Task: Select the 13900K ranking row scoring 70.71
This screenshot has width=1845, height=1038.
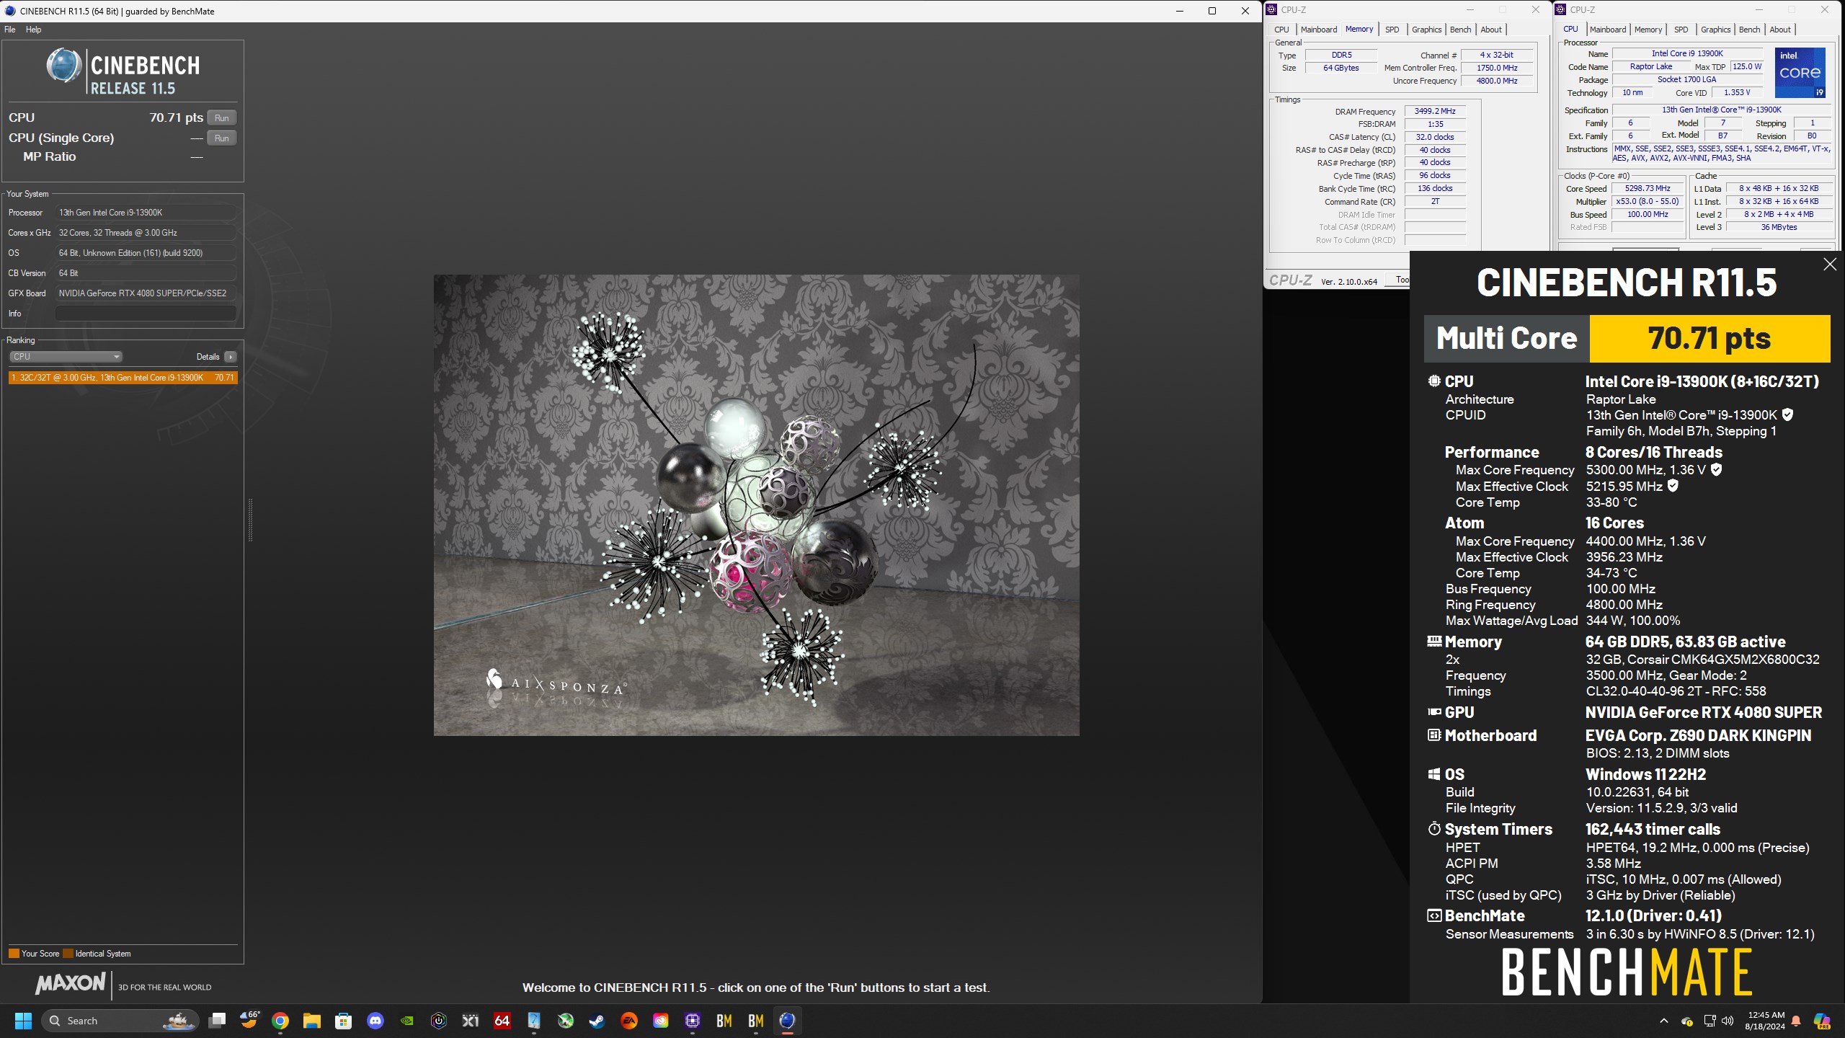Action: click(x=123, y=378)
